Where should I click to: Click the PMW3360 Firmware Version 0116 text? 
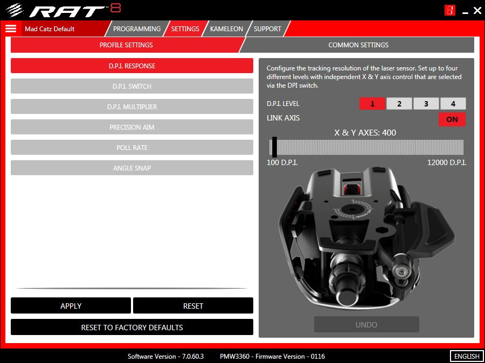click(272, 356)
